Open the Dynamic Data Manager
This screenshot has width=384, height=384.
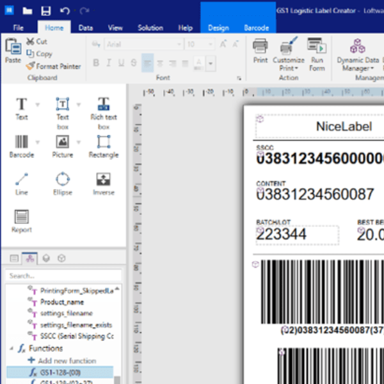pos(358,55)
